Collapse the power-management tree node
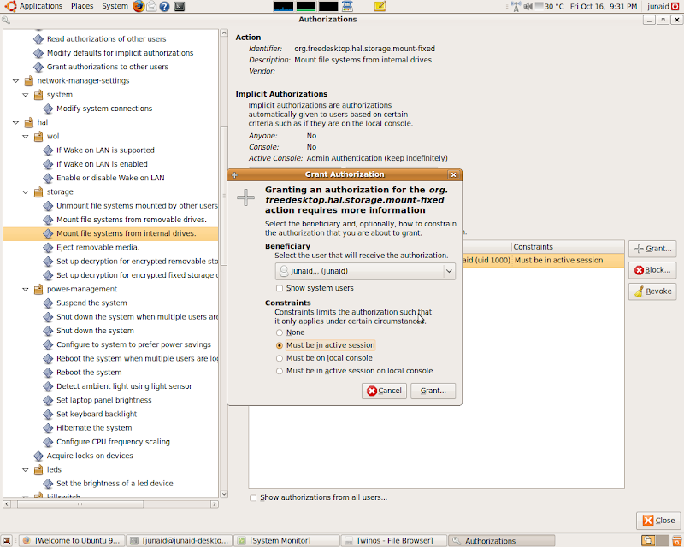 point(26,290)
